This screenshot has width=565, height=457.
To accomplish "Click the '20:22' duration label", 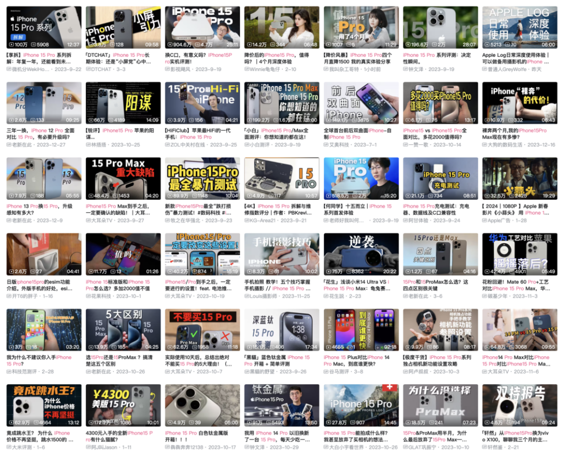I will click(390, 271).
